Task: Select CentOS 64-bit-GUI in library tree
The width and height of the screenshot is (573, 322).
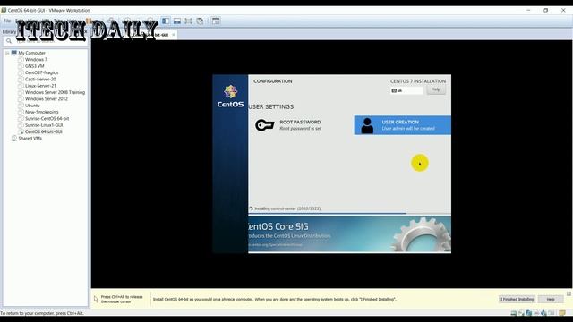Action: [44, 131]
